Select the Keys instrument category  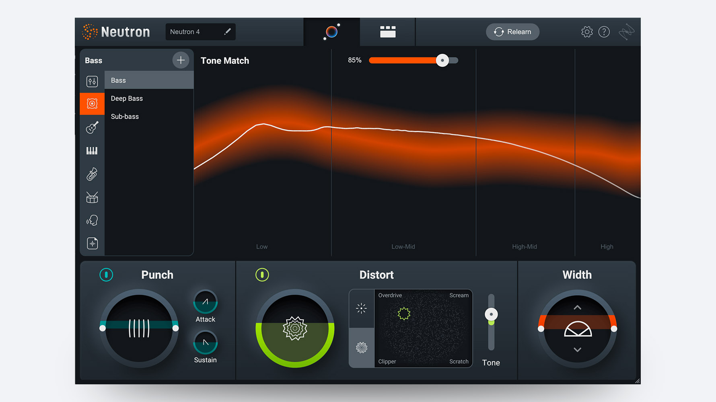pyautogui.click(x=92, y=150)
